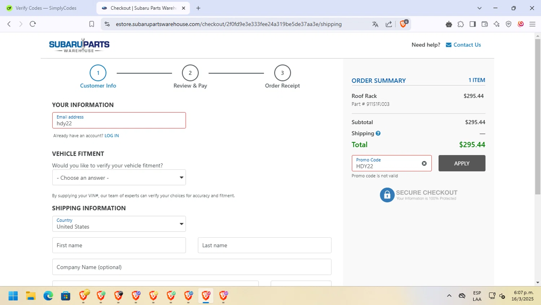Go back to the previous page
The width and height of the screenshot is (541, 305).
tap(9, 24)
